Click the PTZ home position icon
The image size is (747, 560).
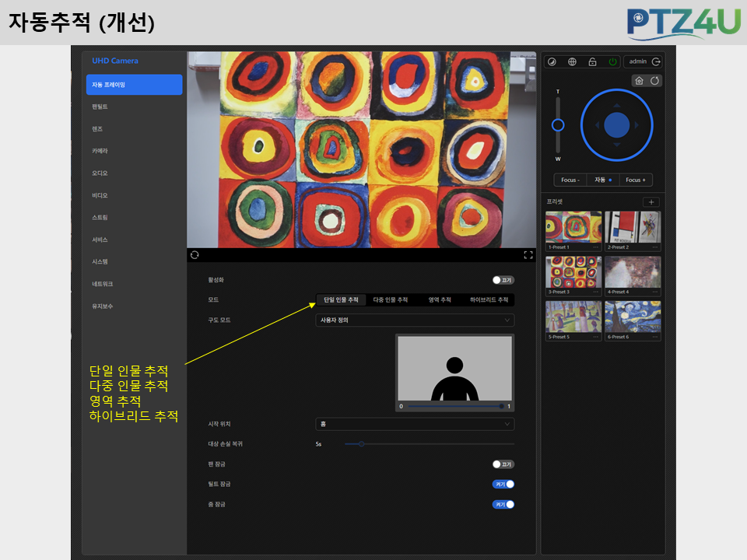click(640, 80)
